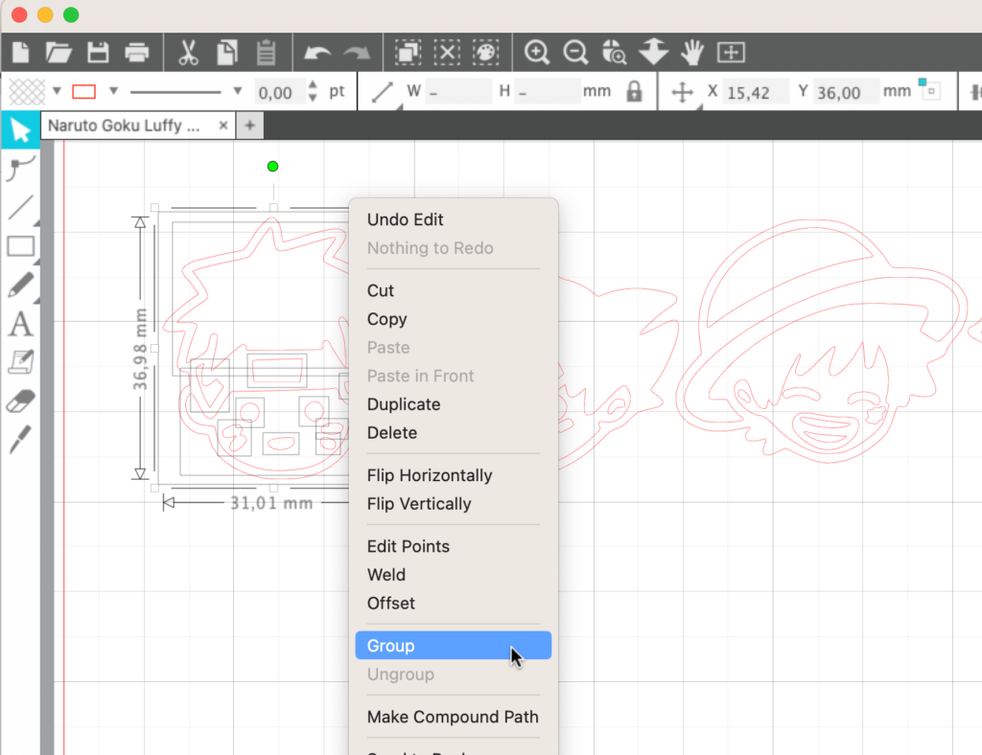982x755 pixels.
Task: Add a new document tab with plus button
Action: tap(249, 126)
